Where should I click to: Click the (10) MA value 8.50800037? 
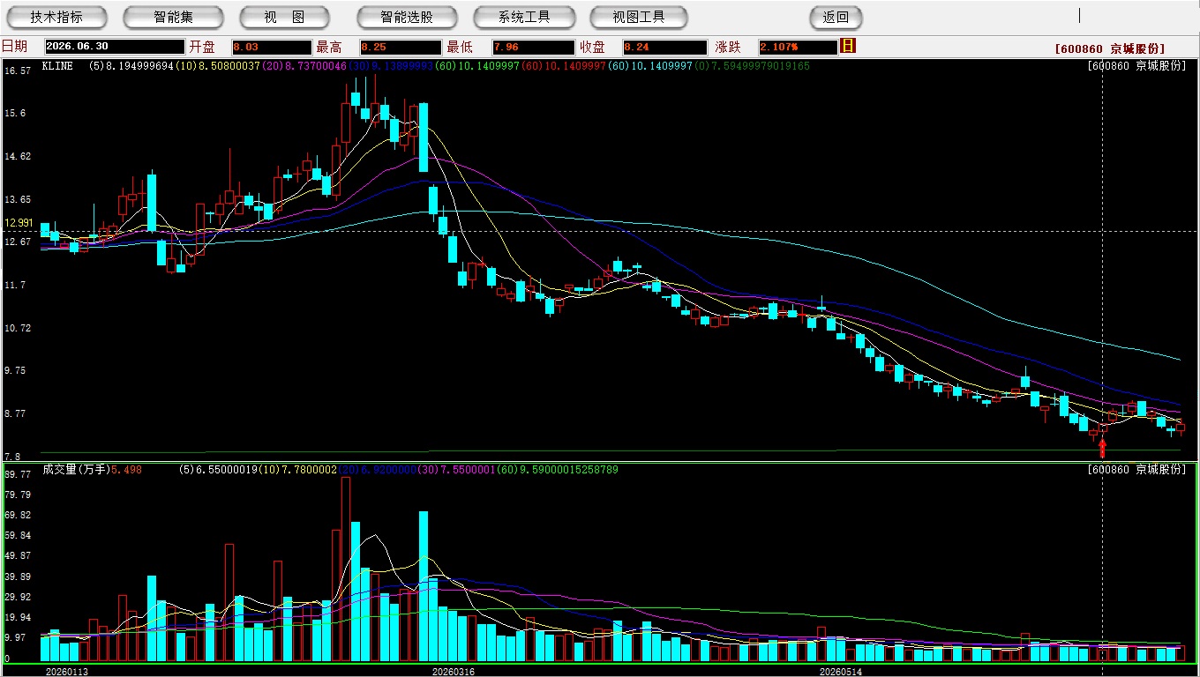tap(219, 66)
